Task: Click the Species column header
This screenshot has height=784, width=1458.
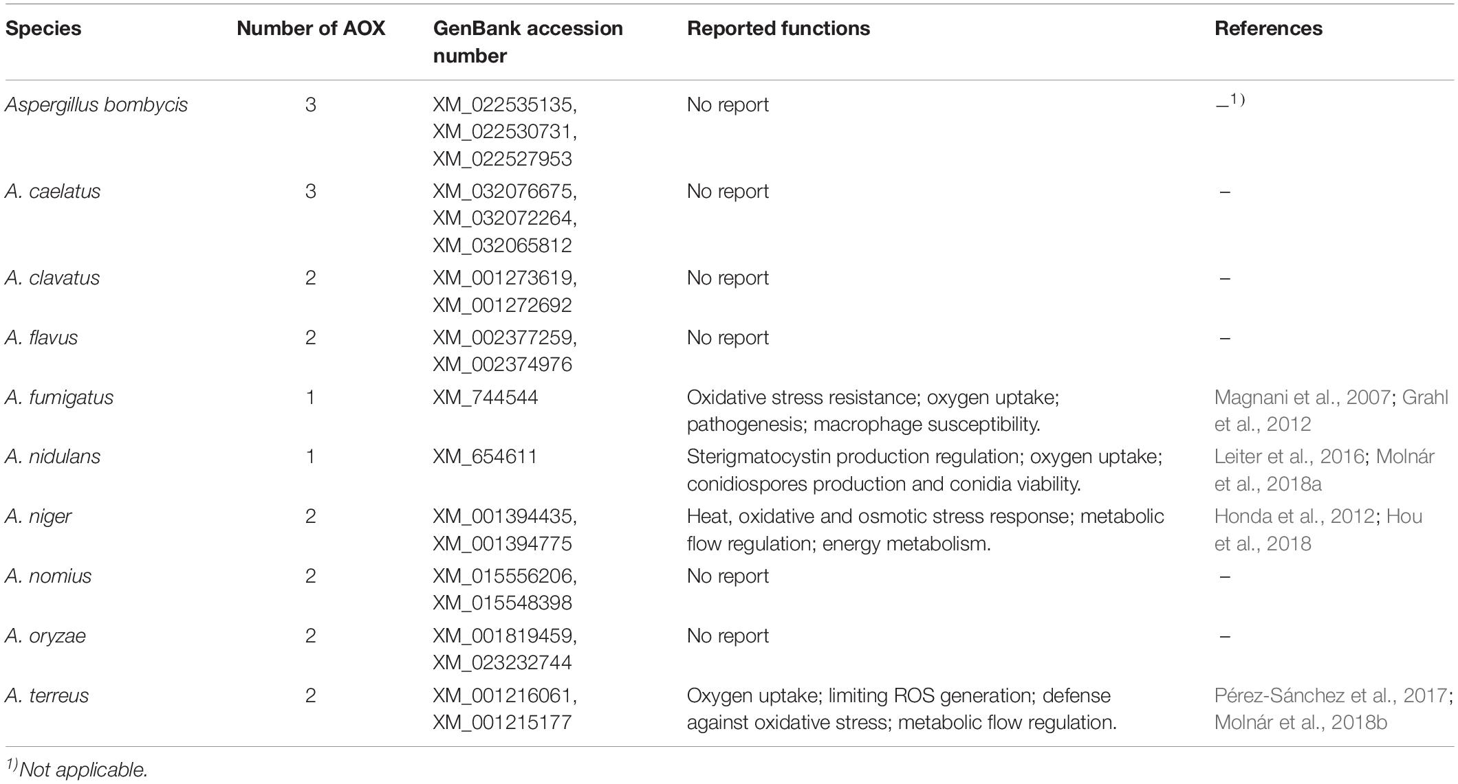Action: click(43, 29)
